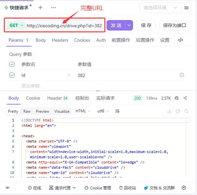The height and width of the screenshot is (195, 197).
Task: Click the 保存 button
Action: [146, 26]
